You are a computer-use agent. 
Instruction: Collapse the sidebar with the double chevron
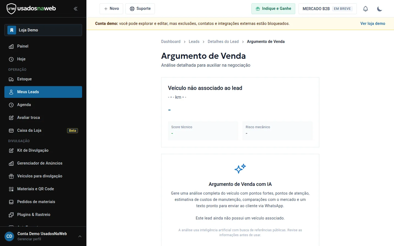(76, 9)
